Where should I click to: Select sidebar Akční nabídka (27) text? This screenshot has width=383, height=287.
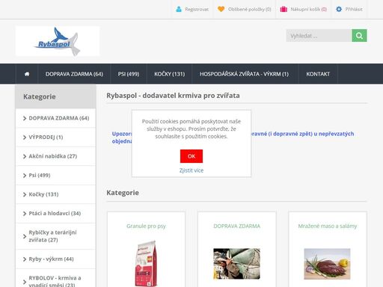point(53,156)
